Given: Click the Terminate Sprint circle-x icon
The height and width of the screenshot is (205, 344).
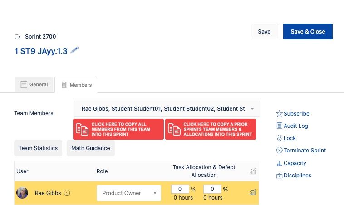Looking at the screenshot, I should [x=280, y=151].
